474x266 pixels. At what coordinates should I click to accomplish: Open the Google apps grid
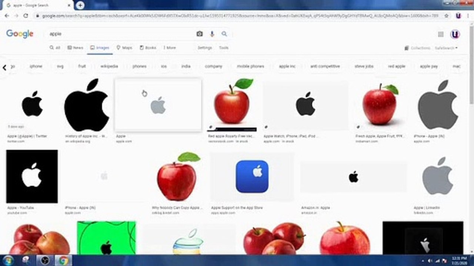pos(441,34)
